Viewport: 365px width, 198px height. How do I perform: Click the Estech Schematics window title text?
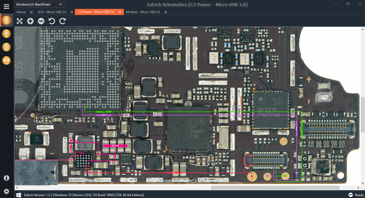197,5
